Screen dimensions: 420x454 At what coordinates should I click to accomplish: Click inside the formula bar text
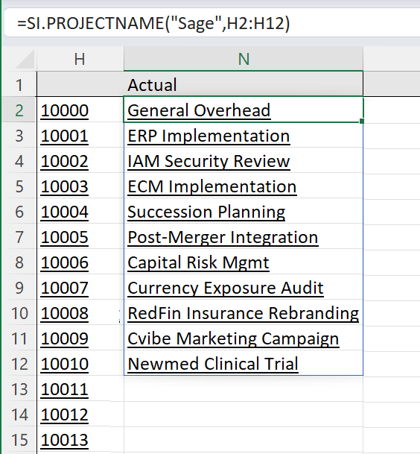click(153, 23)
